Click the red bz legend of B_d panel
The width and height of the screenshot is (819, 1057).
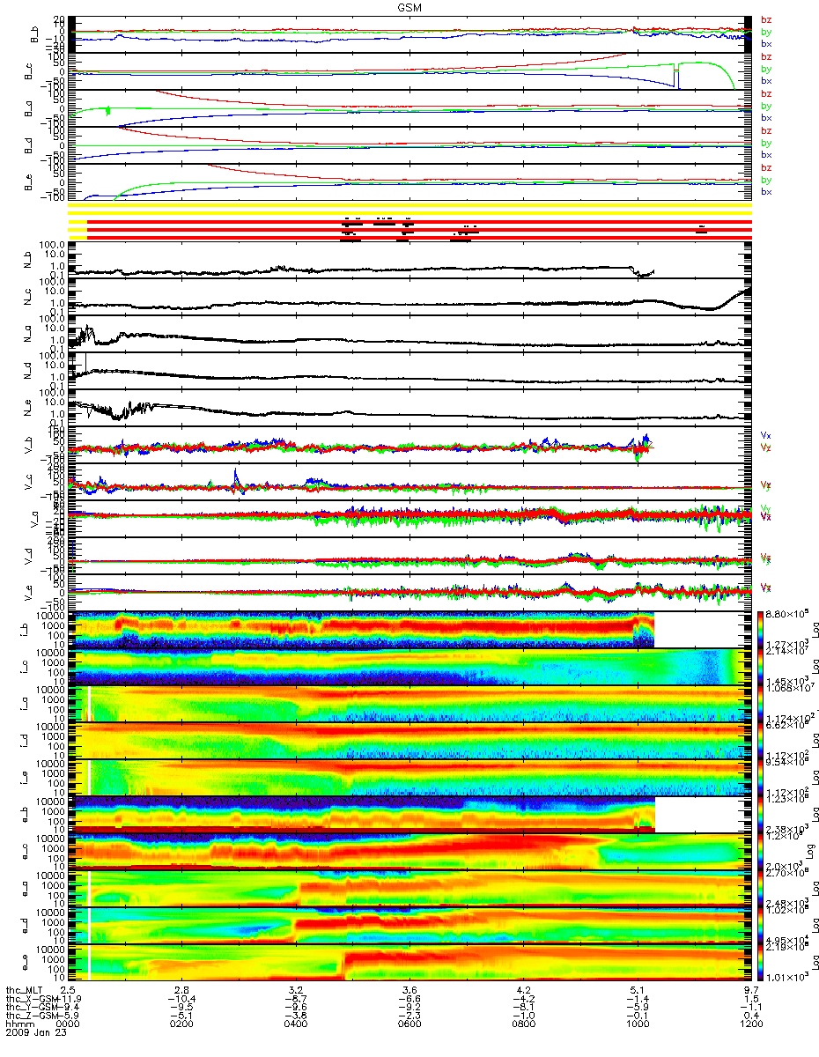tap(766, 130)
